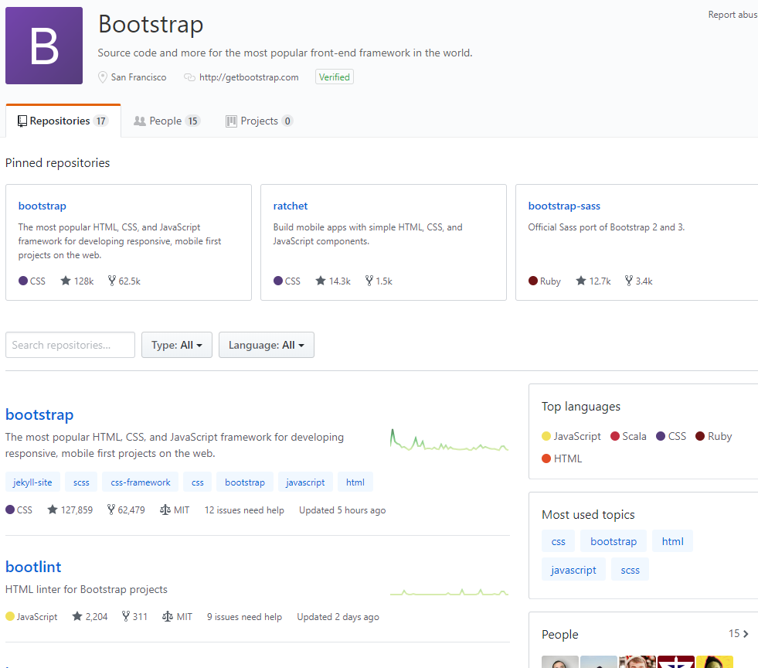
Task: Select JavaScript in Top languages
Action: [x=572, y=436]
